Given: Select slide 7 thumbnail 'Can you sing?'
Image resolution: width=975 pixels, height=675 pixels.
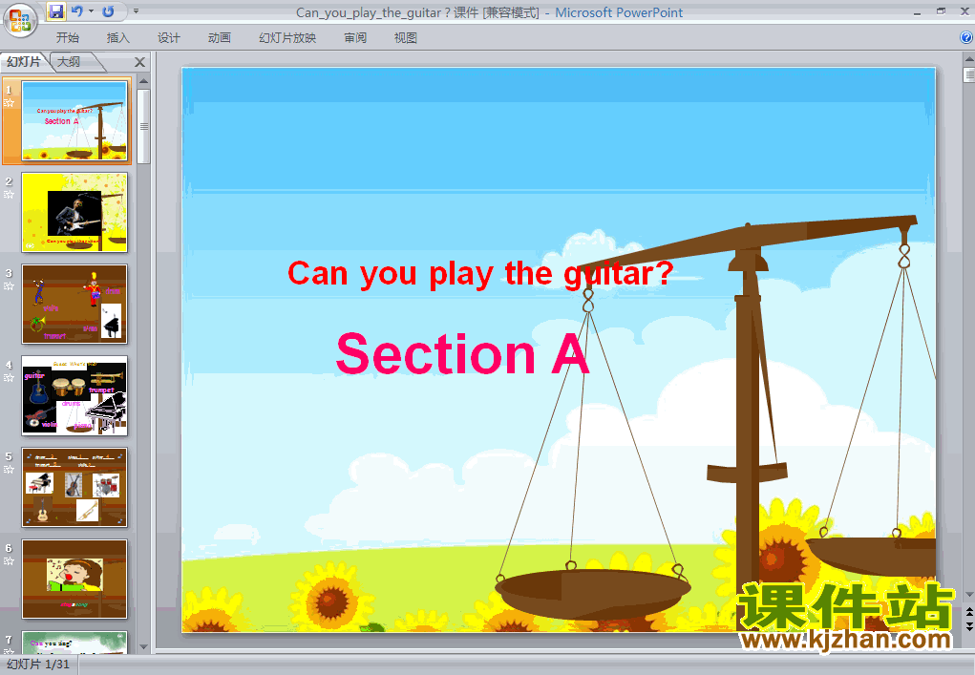Looking at the screenshot, I should (74, 642).
